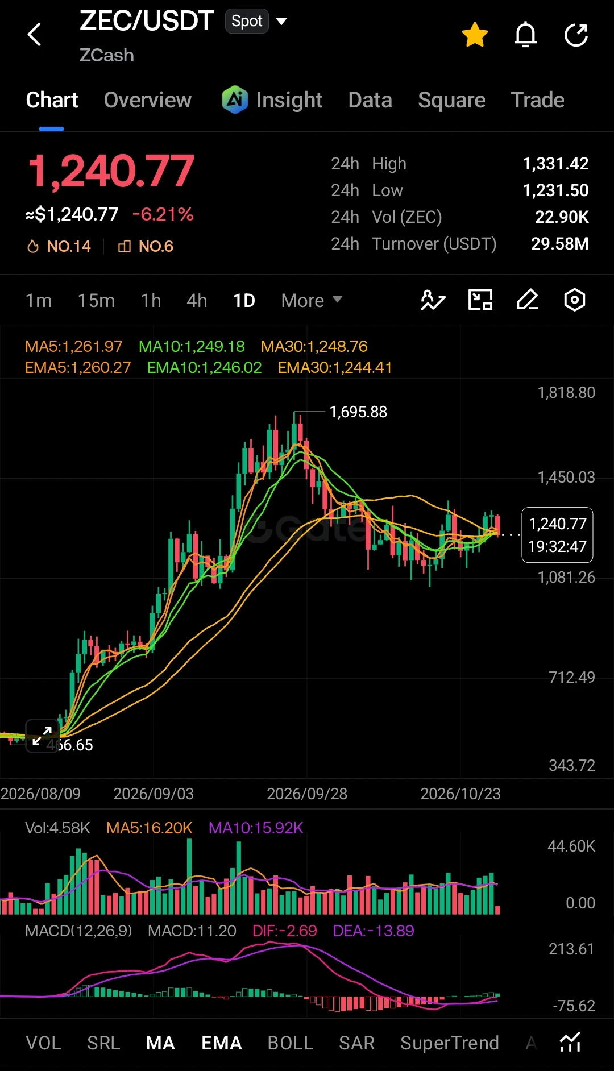
Task: Toggle the VOL indicator
Action: (43, 1043)
